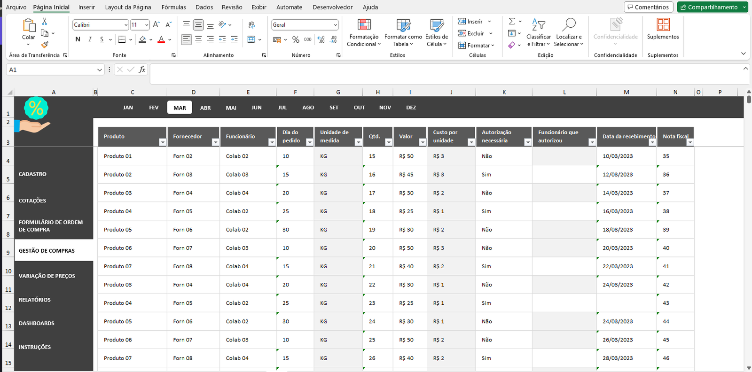
Task: Open Formatação Condicional
Action: pos(363,33)
